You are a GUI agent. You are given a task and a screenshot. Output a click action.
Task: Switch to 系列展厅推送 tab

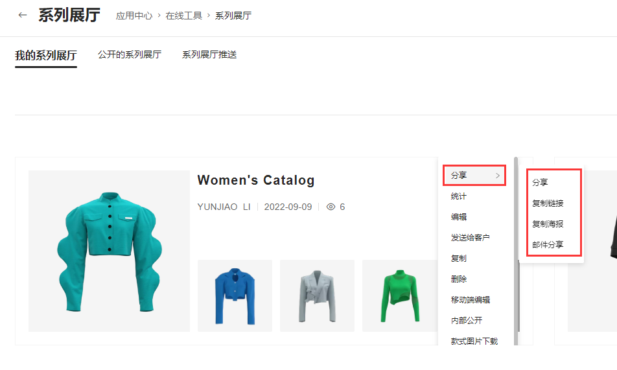click(x=209, y=55)
